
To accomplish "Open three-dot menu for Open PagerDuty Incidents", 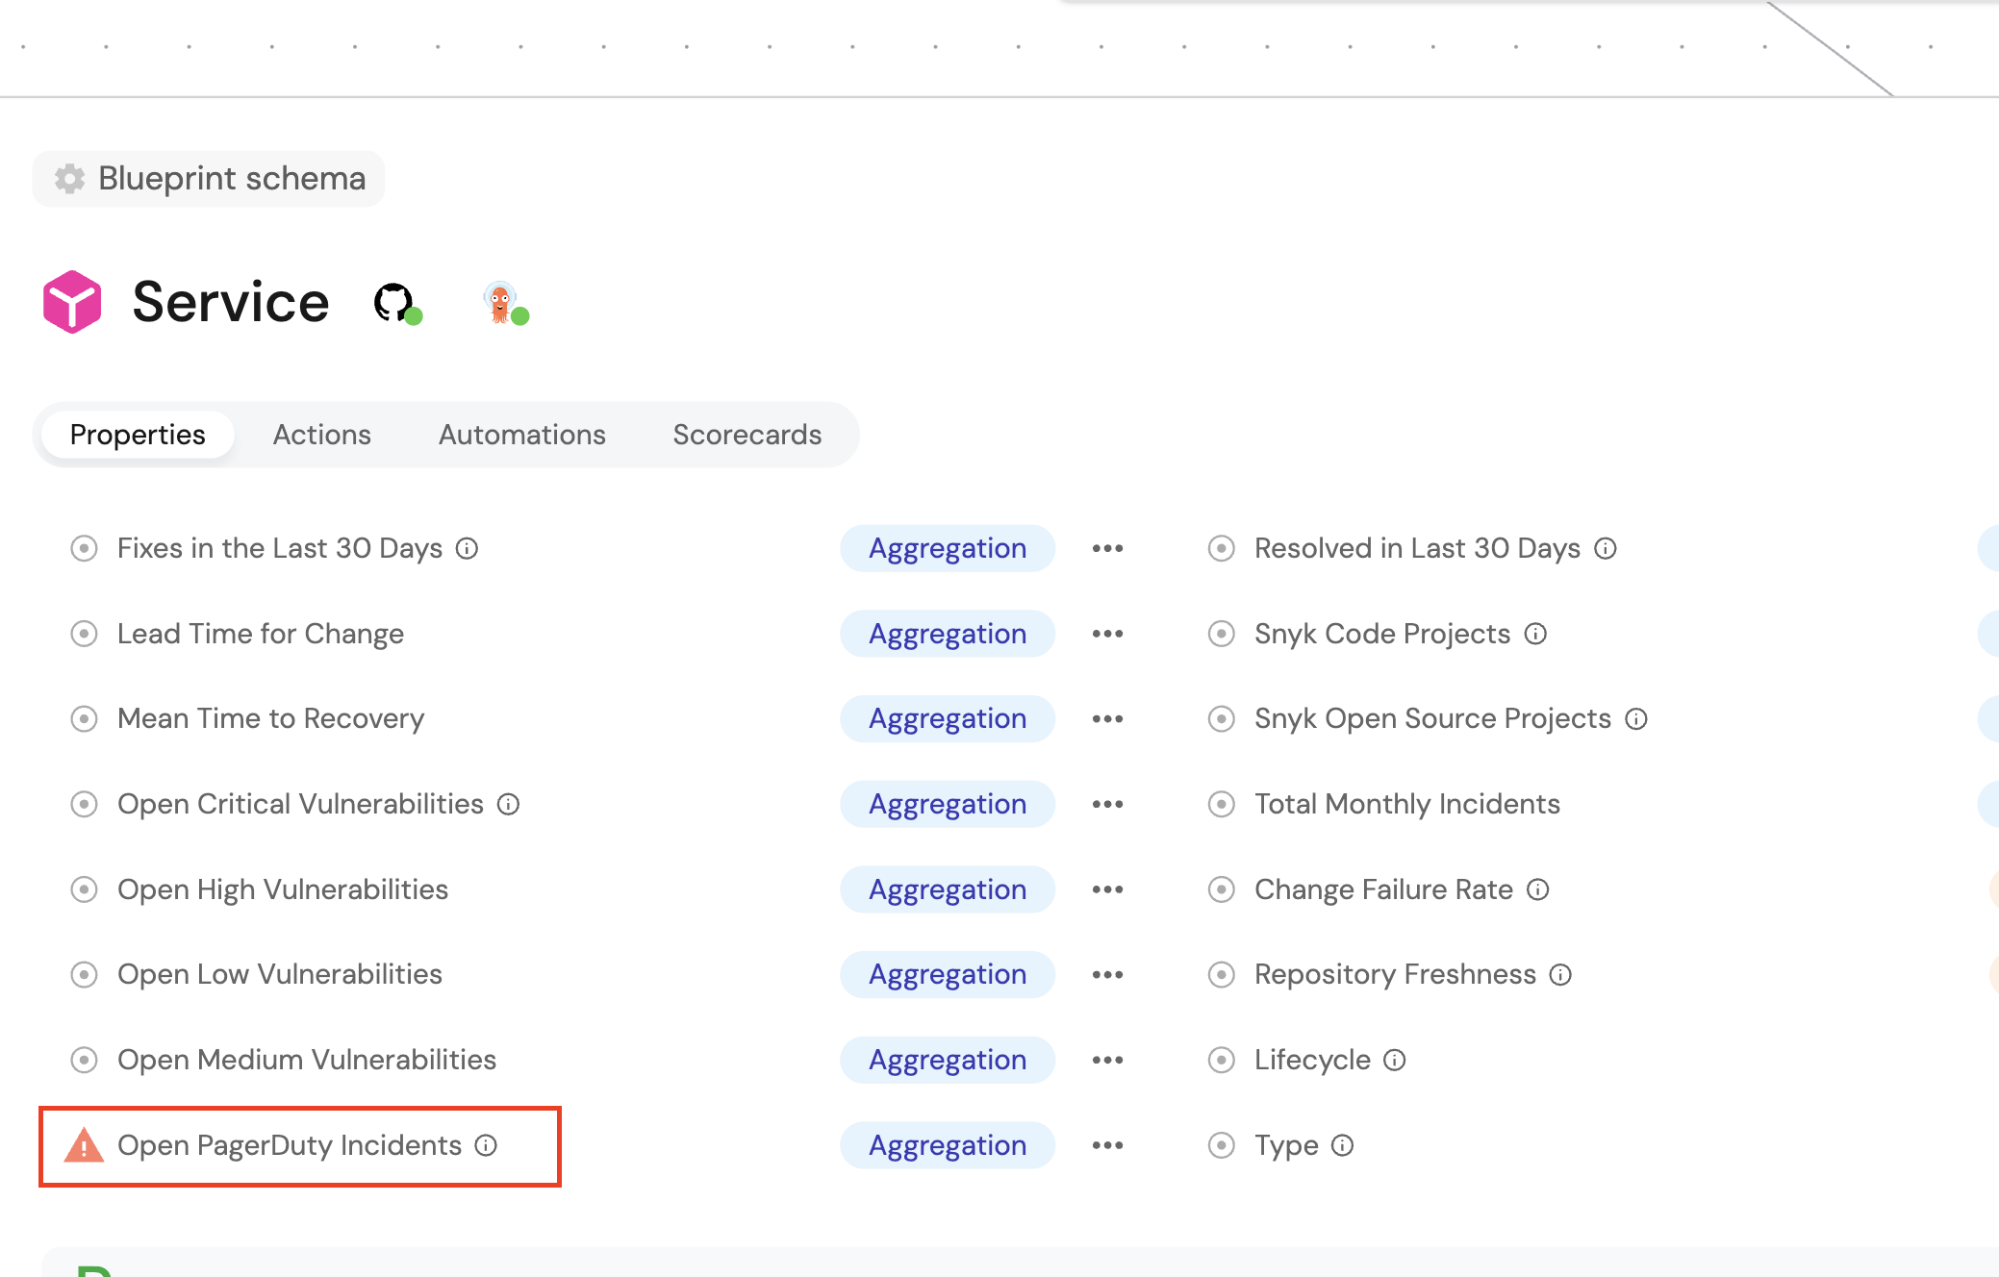I will point(1107,1145).
